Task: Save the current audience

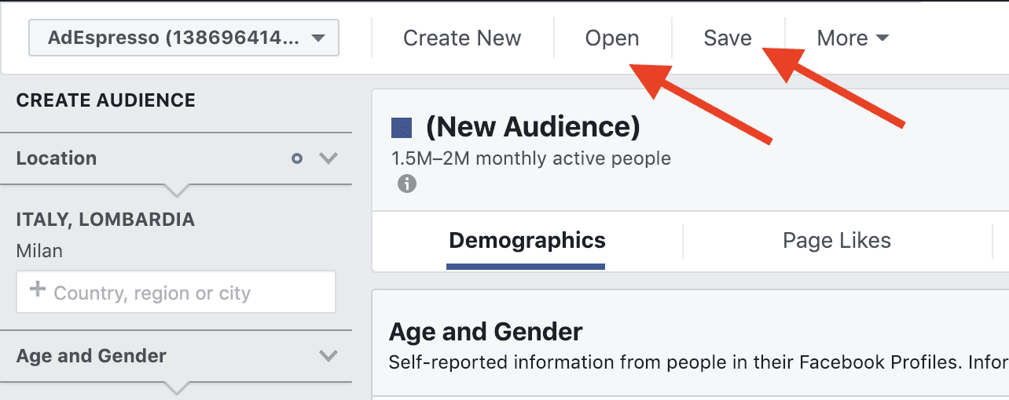Action: point(727,38)
